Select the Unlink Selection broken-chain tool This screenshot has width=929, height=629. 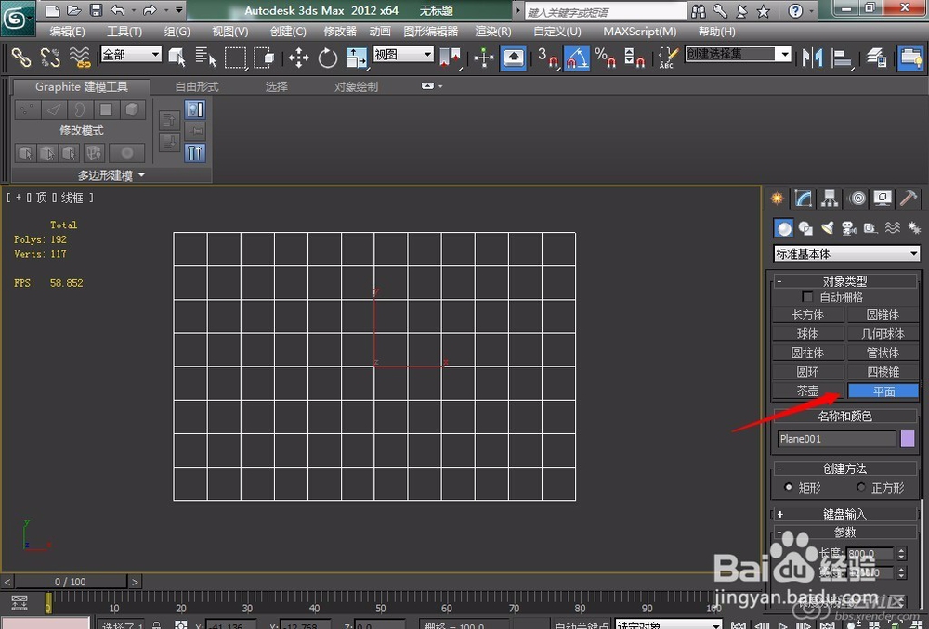pos(50,58)
